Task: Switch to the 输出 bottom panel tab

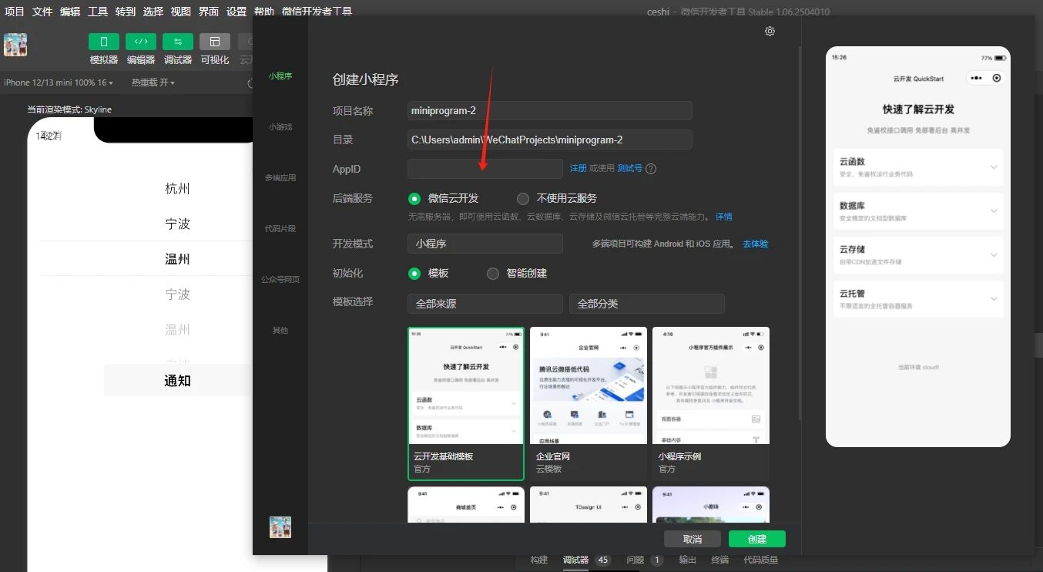Action: click(x=687, y=560)
